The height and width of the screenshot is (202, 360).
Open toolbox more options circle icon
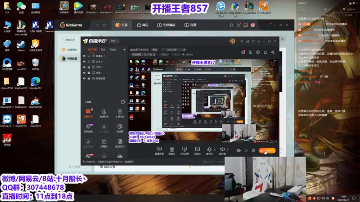click(x=123, y=102)
